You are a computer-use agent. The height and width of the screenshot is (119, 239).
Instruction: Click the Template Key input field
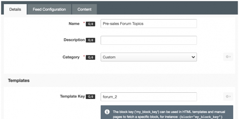pos(148,97)
